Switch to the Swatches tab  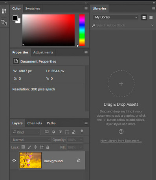click(x=33, y=9)
